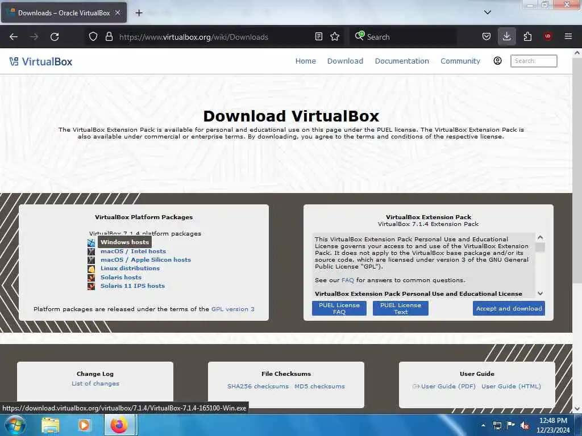Click the padlock site security icon
This screenshot has width=582, height=436.
point(109,36)
